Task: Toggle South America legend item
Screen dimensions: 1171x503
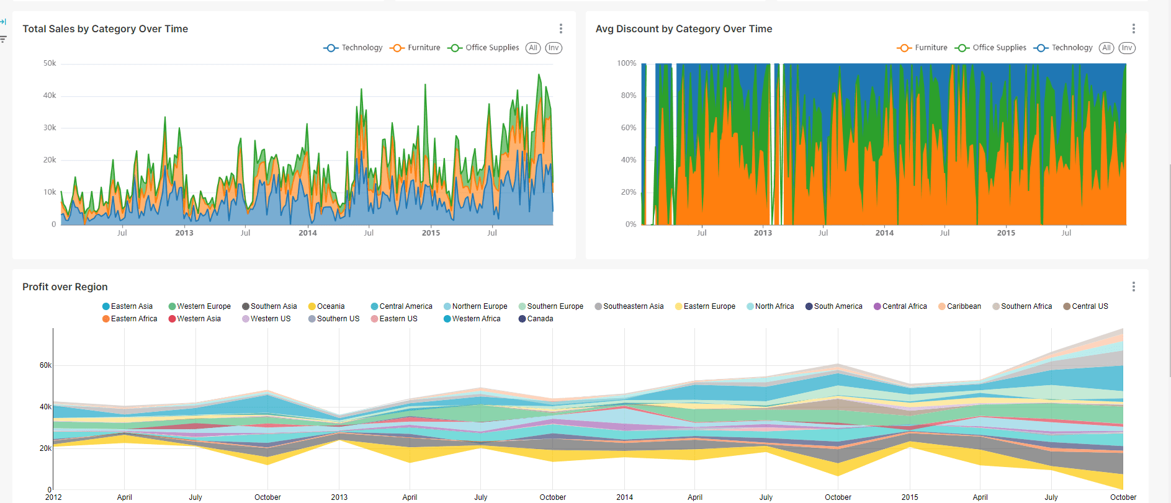Action: pos(833,306)
